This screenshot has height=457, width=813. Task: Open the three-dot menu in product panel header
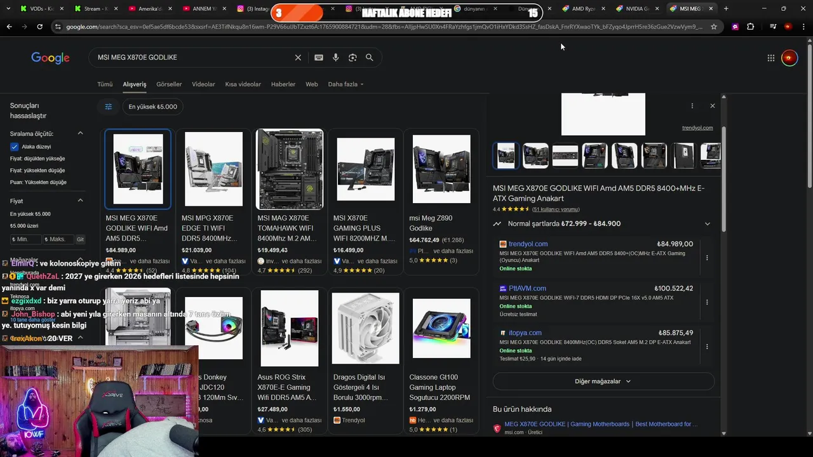[x=692, y=106]
